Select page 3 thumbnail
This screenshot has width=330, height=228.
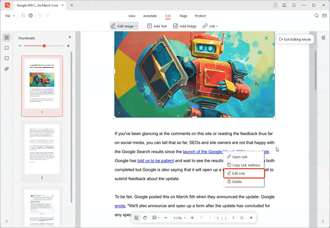(x=42, y=208)
